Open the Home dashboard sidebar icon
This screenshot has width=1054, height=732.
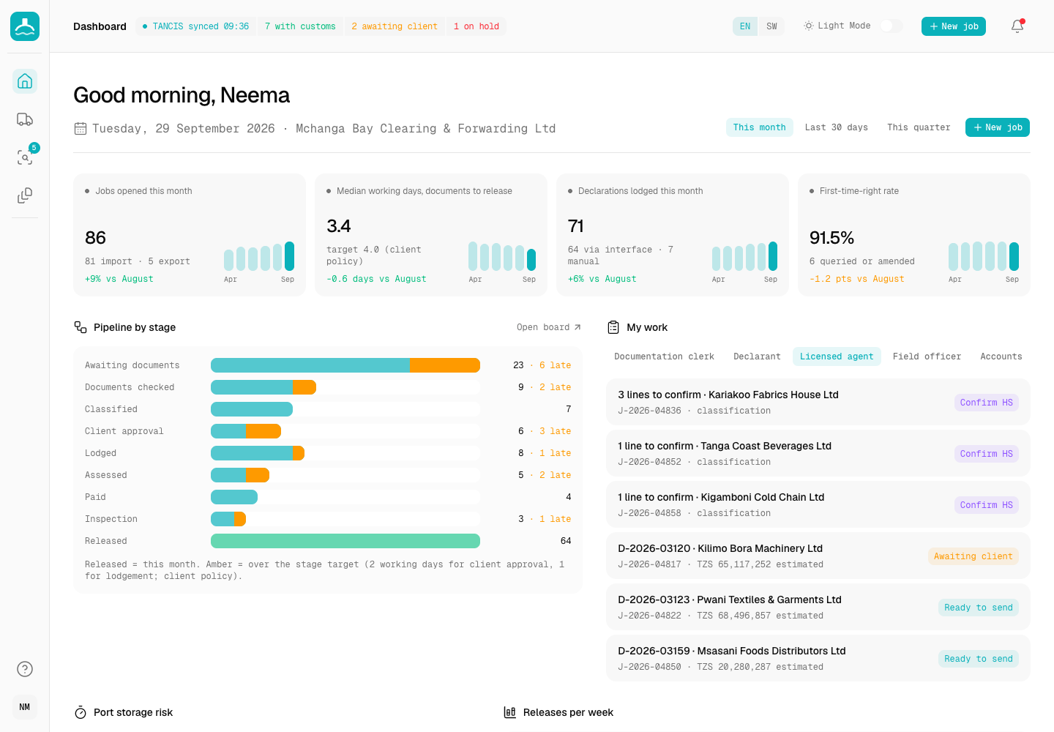pos(25,81)
